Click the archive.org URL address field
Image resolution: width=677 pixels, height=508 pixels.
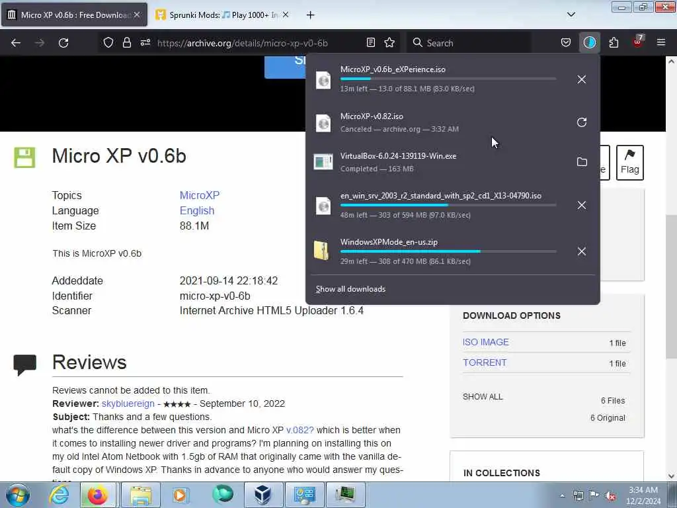coord(243,43)
